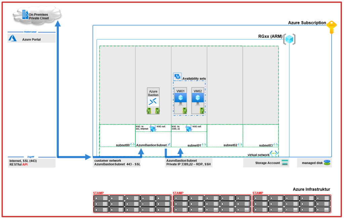Click the bastion icon next to the AzureBastionSubnet label
This screenshot has height=218, width=344.
pos(169,145)
